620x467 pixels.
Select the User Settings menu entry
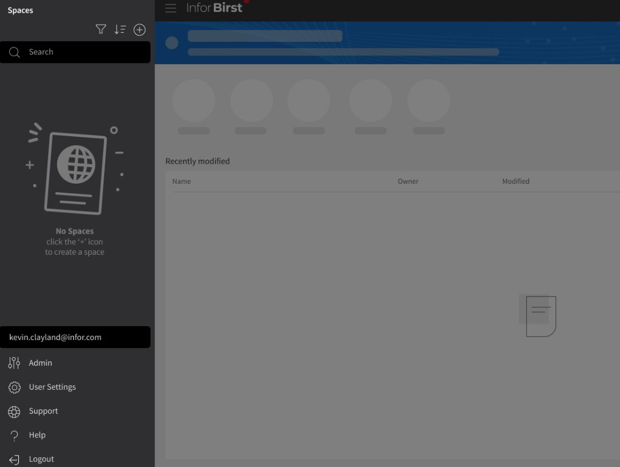[x=53, y=387]
